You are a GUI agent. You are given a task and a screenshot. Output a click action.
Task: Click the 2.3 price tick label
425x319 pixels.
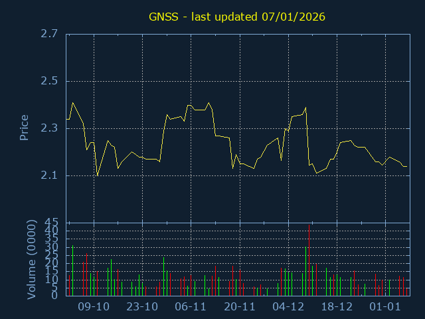point(48,128)
